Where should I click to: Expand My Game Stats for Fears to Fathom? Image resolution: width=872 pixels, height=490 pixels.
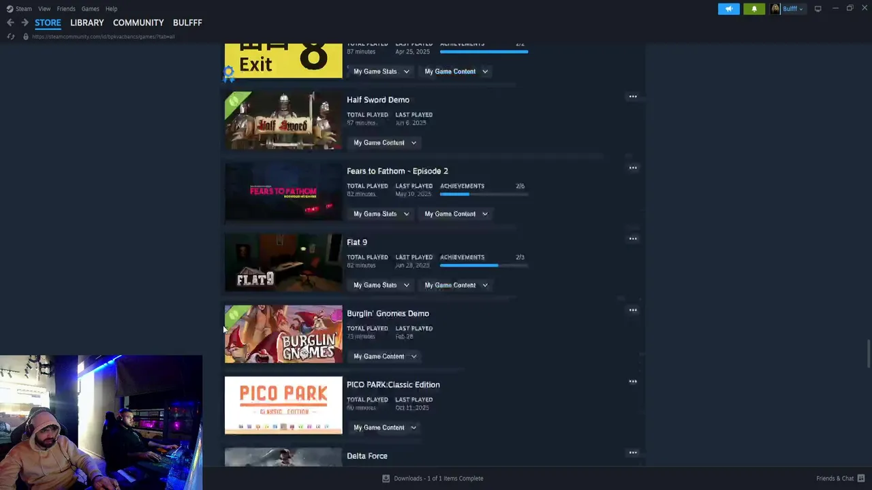pos(381,214)
